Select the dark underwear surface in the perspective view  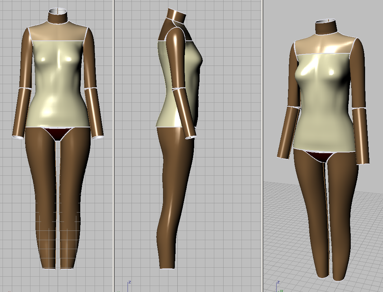click(320, 156)
